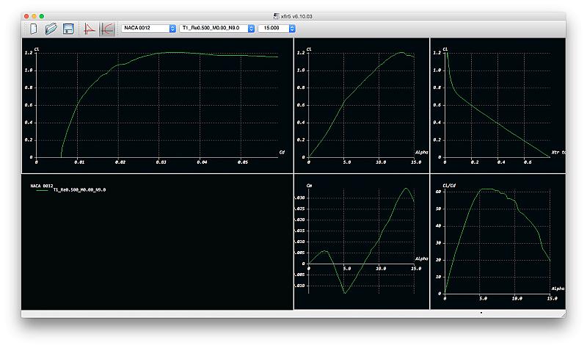The width and height of the screenshot is (587, 348).
Task: Click the xflr5 title bar document icon
Action: (275, 15)
